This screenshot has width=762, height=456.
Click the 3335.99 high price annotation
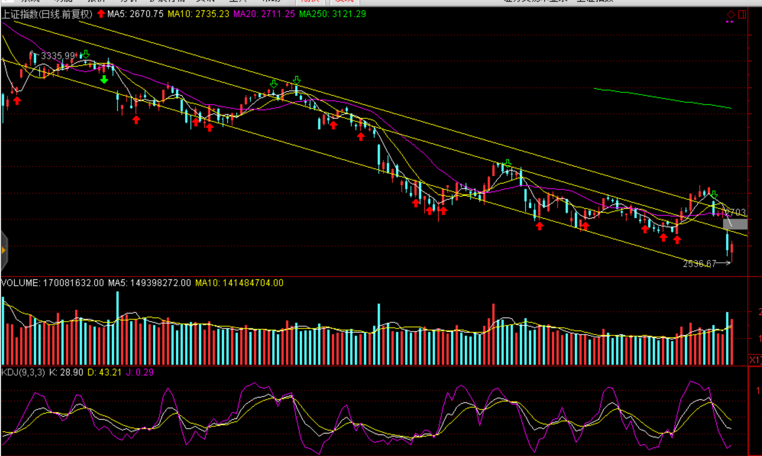58,56
